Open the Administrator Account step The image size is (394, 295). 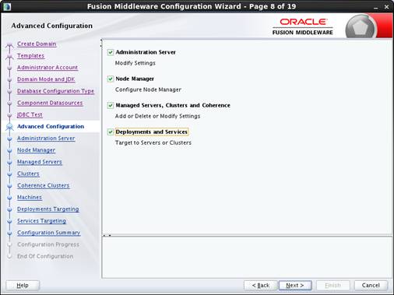click(47, 68)
